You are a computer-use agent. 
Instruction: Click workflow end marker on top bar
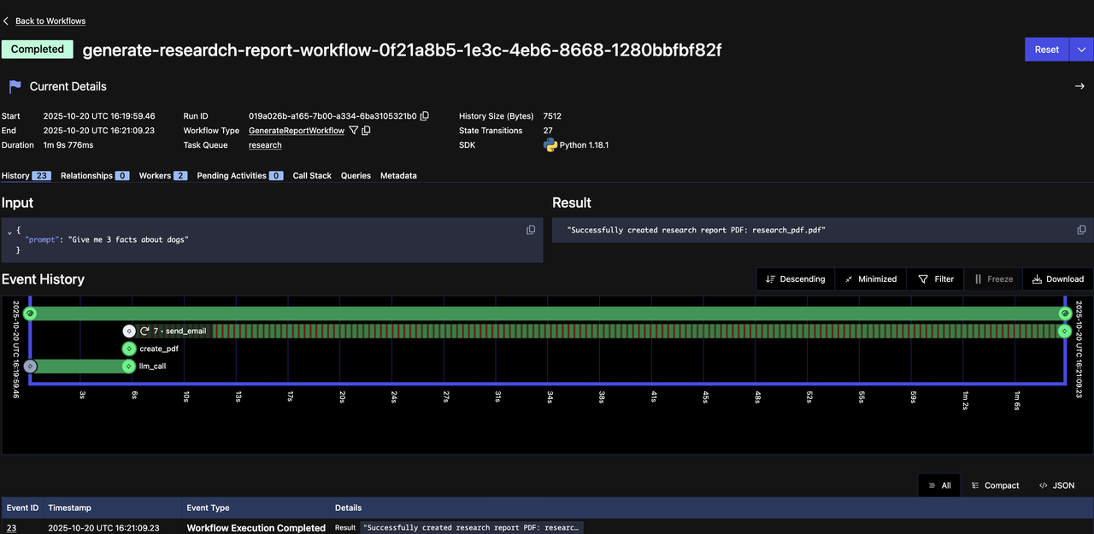coord(1065,314)
